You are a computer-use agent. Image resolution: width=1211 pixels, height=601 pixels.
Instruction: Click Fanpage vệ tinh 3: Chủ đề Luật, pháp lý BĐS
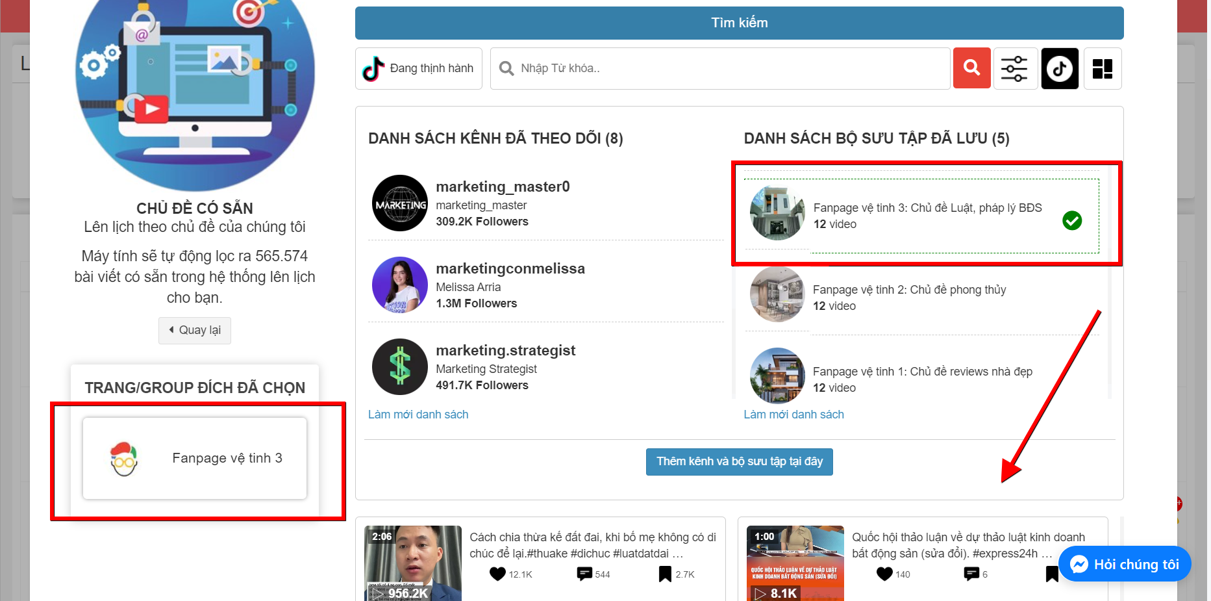[927, 208]
